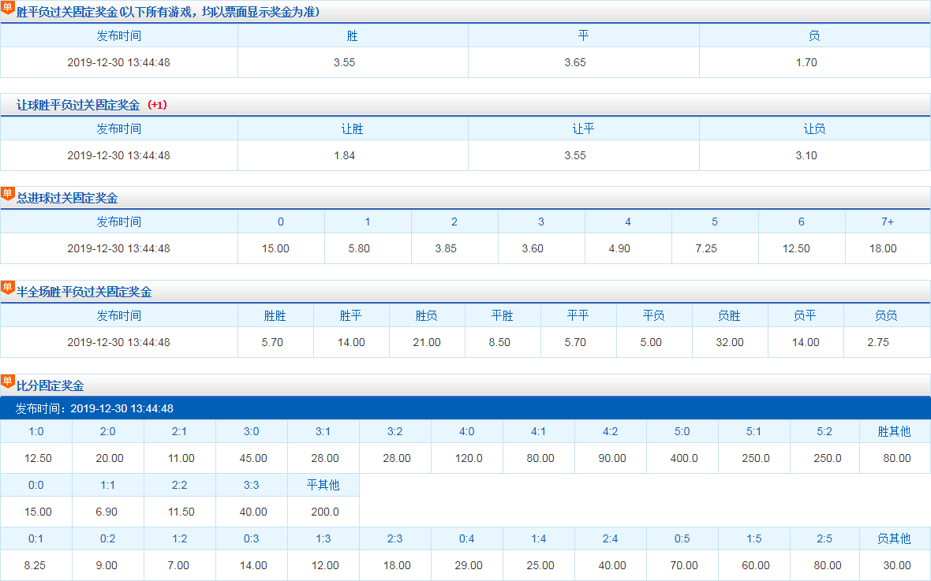
Task: Select the 让平 column header
Action: (x=584, y=128)
